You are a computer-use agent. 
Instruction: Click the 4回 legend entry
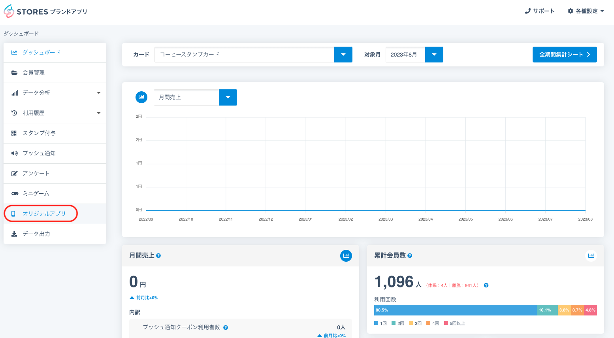click(x=433, y=323)
